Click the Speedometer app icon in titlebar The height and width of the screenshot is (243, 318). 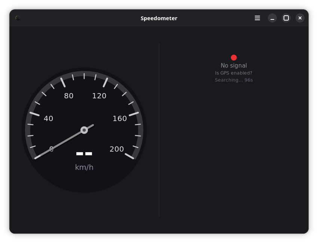[18, 18]
